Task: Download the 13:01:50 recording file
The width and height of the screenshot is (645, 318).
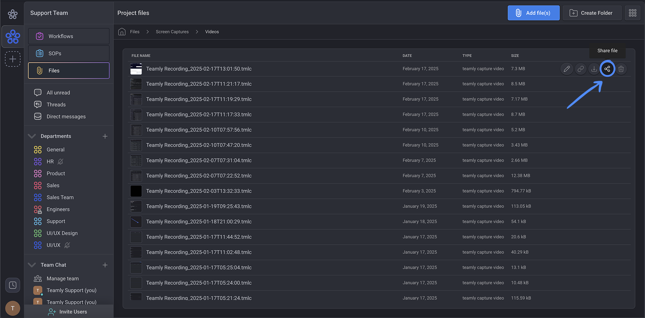Action: [x=594, y=69]
